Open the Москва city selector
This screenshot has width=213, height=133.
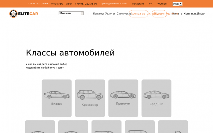(71, 13)
